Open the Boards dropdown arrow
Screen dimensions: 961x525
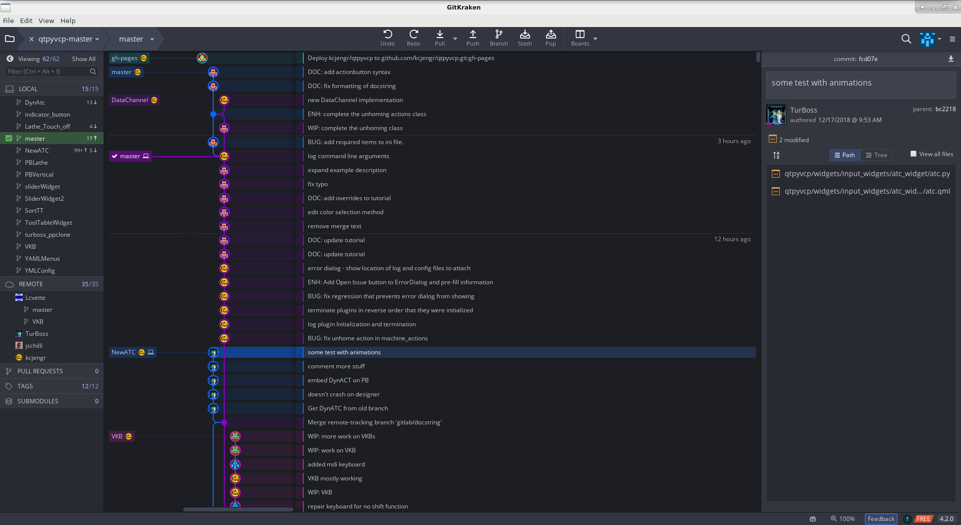coord(595,39)
